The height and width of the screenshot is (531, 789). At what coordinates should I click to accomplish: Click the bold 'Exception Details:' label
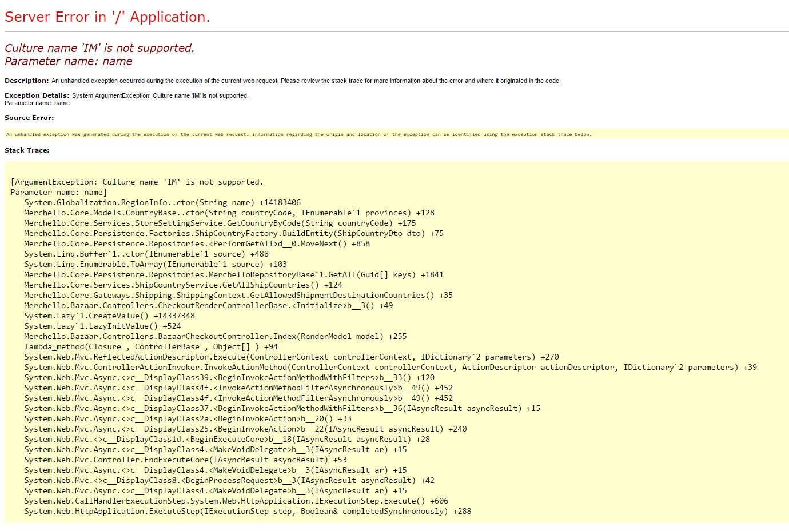[37, 95]
